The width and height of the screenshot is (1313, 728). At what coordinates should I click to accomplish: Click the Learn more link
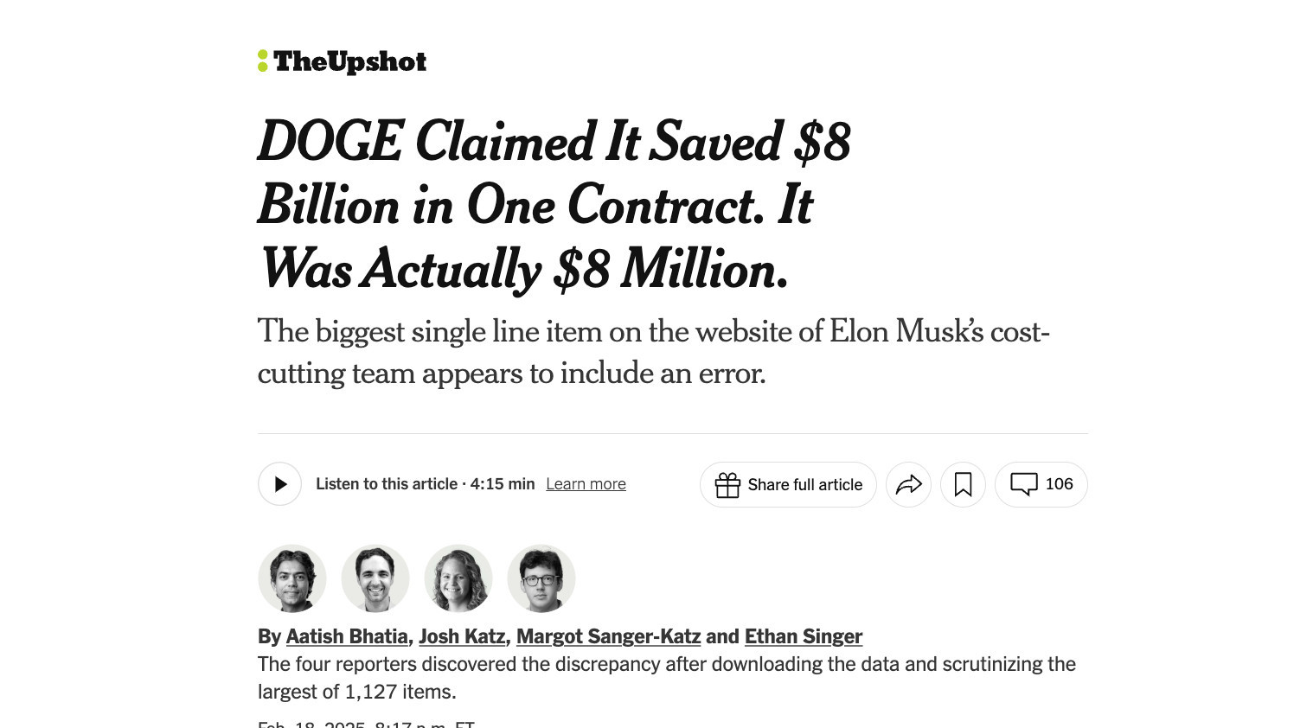coord(586,484)
